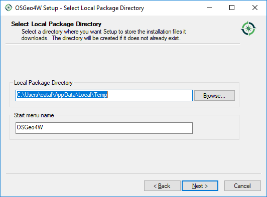
Task: Click the highlighted C:\Users\catal\AppData\Local\Temp text
Action: [x=62, y=95]
